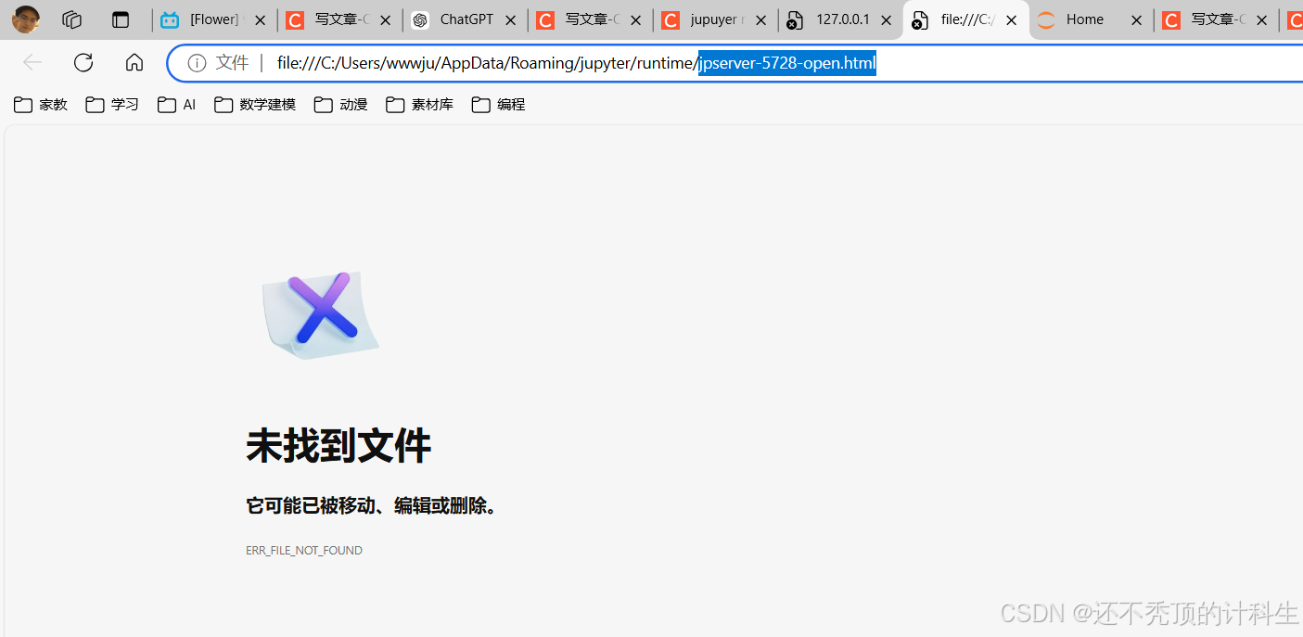Click the CSDN icon on the first 写文章 tab
Viewport: 1303px width, 637px height.
click(x=294, y=19)
